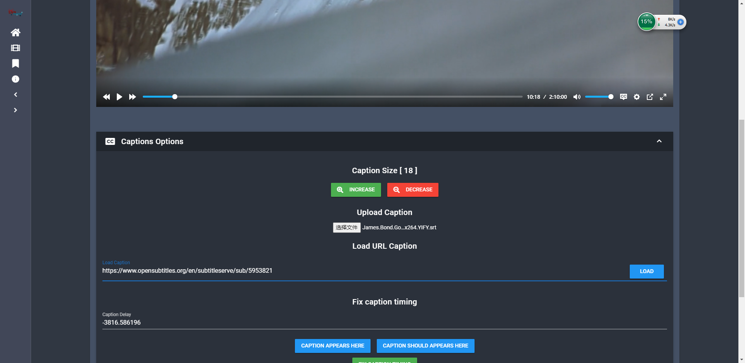Increase the caption size
The height and width of the screenshot is (363, 745).
[x=356, y=190]
